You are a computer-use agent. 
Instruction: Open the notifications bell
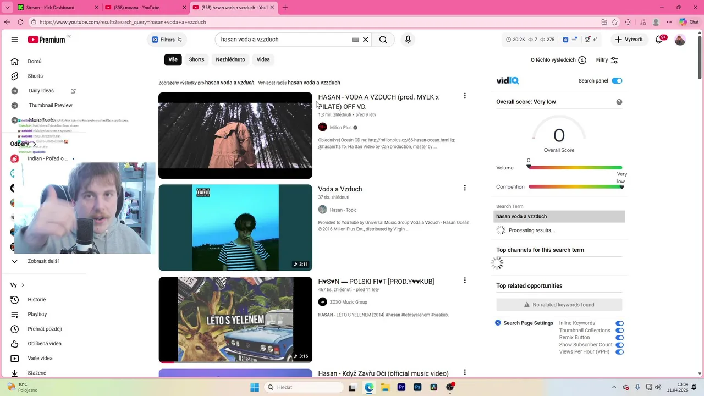coord(659,40)
